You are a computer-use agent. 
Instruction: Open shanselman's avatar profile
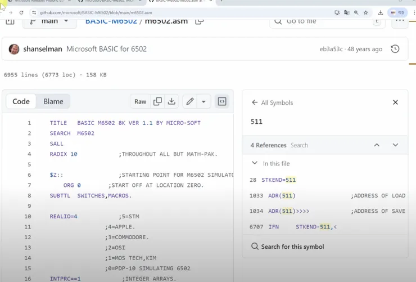coord(14,49)
